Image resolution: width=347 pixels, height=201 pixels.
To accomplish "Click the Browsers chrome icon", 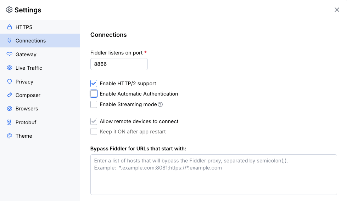I will tap(10, 109).
